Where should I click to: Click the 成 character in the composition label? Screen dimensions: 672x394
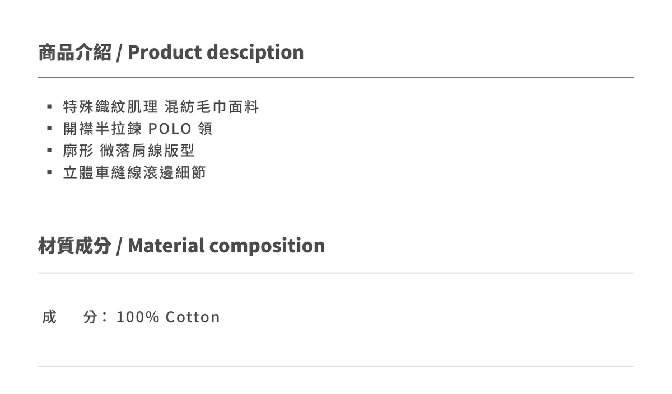(49, 317)
